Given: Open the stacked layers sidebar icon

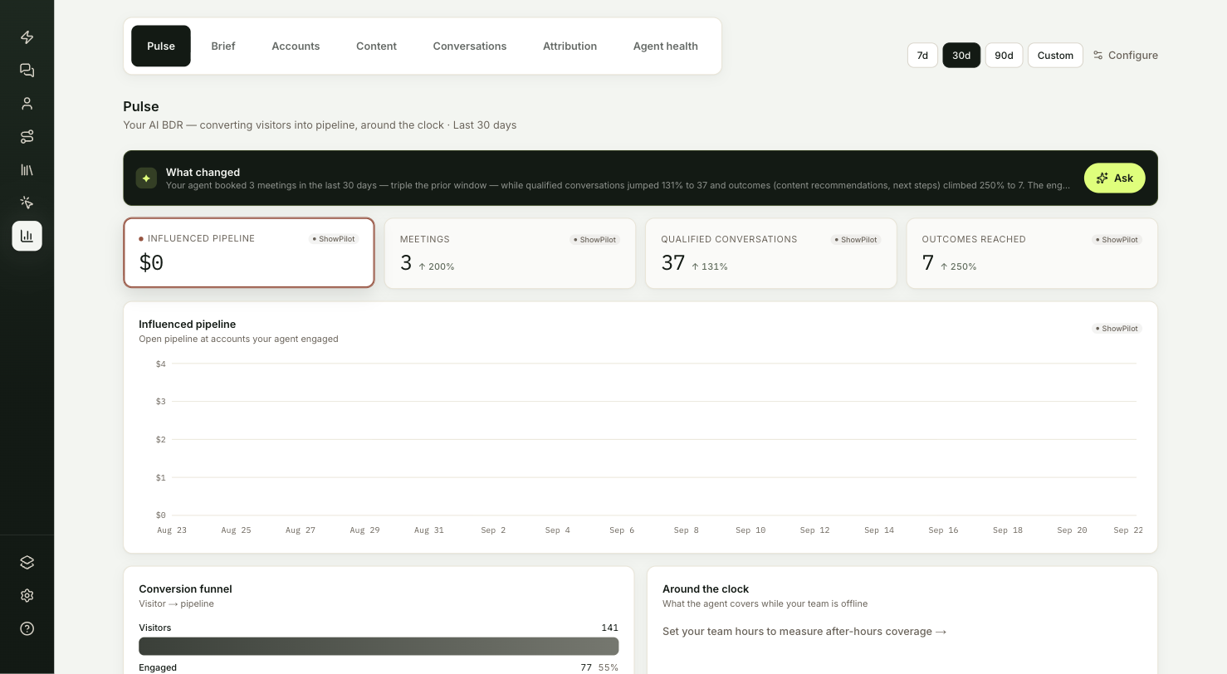Looking at the screenshot, I should click(x=27, y=562).
